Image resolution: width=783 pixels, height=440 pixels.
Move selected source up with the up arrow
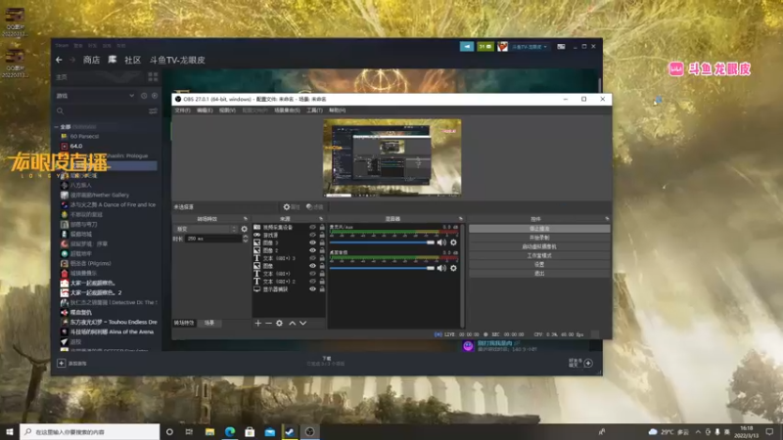click(292, 324)
